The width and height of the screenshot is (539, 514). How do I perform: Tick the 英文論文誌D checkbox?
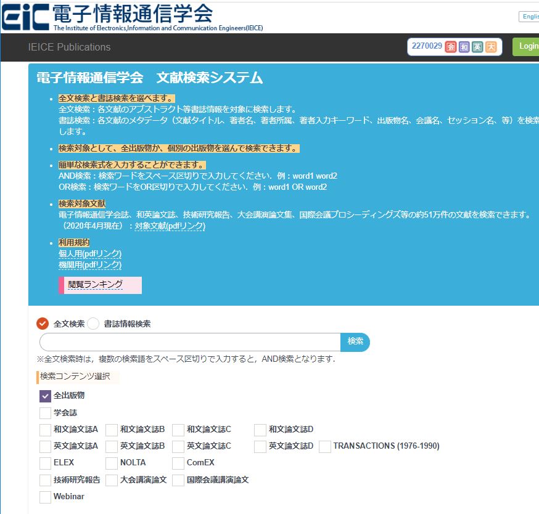pyautogui.click(x=260, y=446)
